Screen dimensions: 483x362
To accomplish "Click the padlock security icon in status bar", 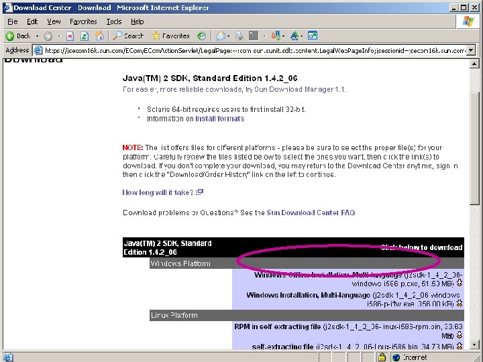I will [x=382, y=357].
